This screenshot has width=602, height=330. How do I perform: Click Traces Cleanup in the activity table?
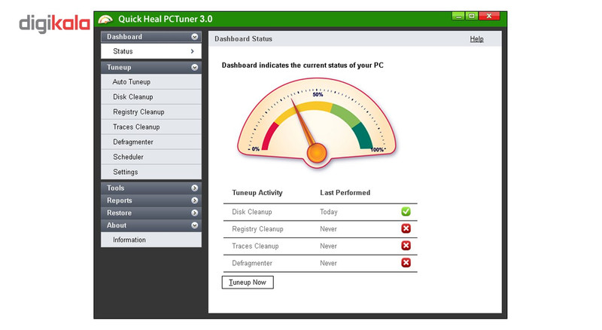click(x=255, y=246)
